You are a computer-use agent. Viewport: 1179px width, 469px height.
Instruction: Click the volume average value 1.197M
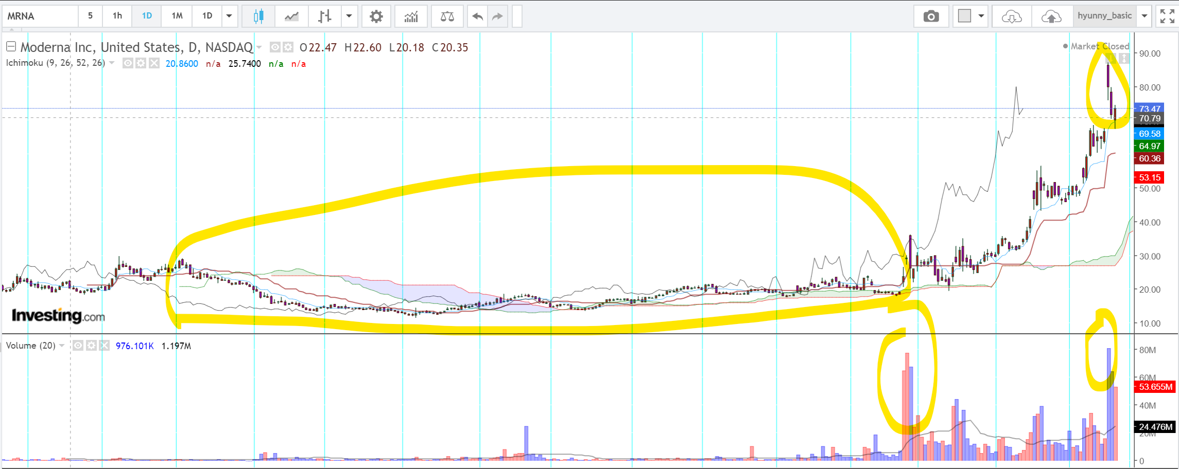click(x=176, y=346)
